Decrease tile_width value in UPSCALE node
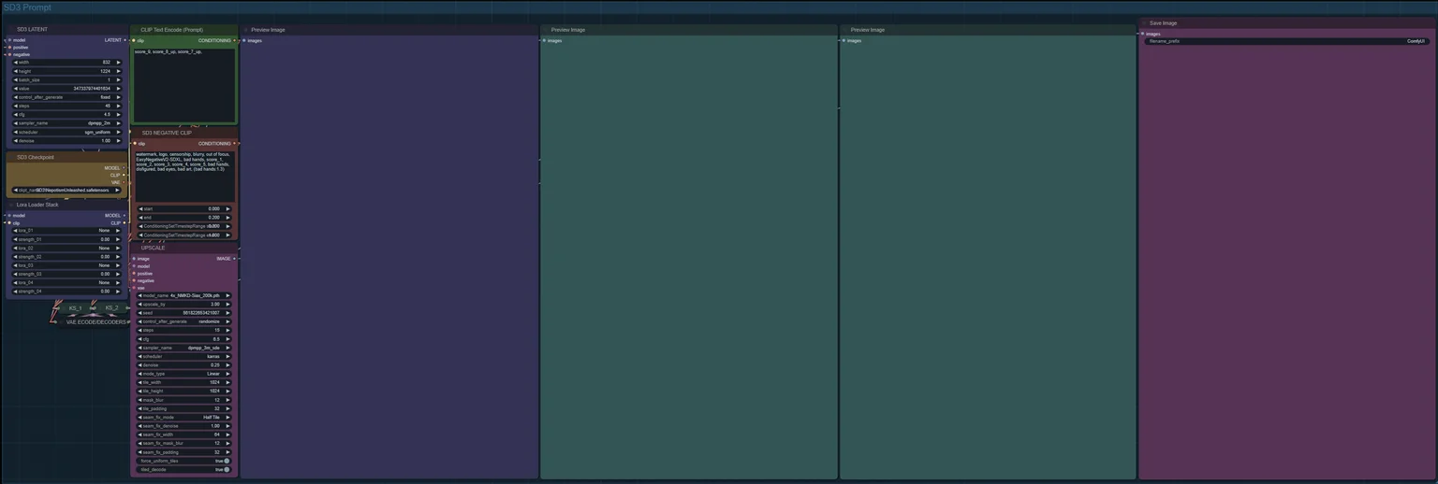 [140, 382]
